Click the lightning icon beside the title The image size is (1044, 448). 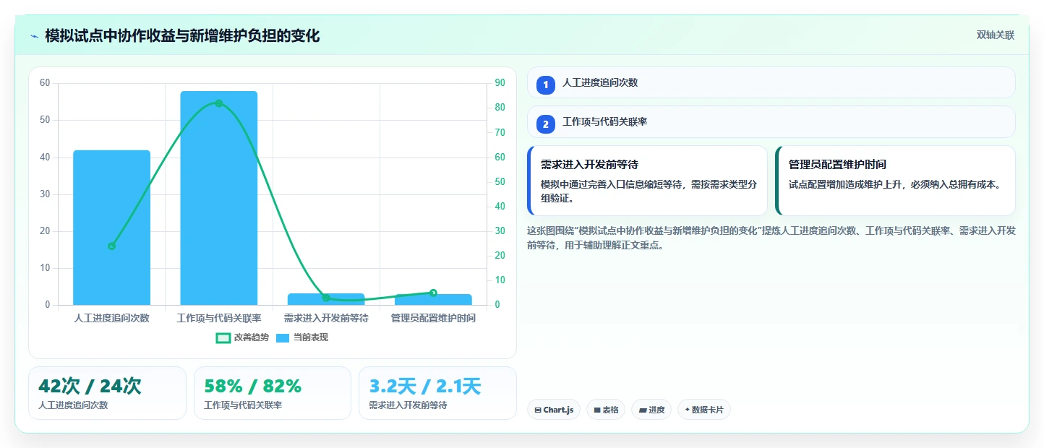click(x=34, y=36)
